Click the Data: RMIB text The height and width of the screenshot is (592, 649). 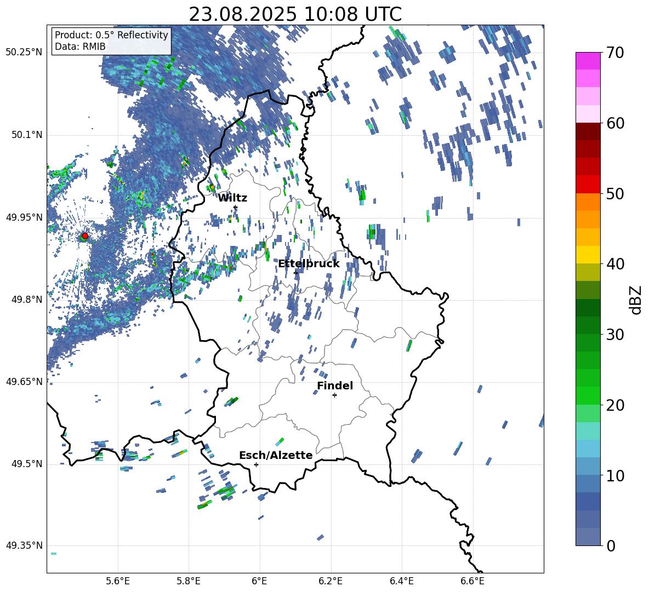80,47
